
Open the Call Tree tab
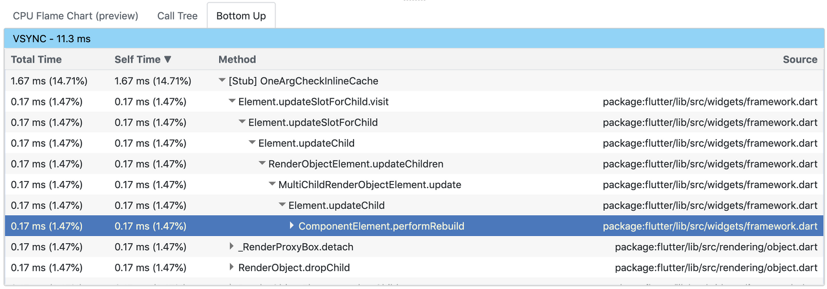(178, 16)
